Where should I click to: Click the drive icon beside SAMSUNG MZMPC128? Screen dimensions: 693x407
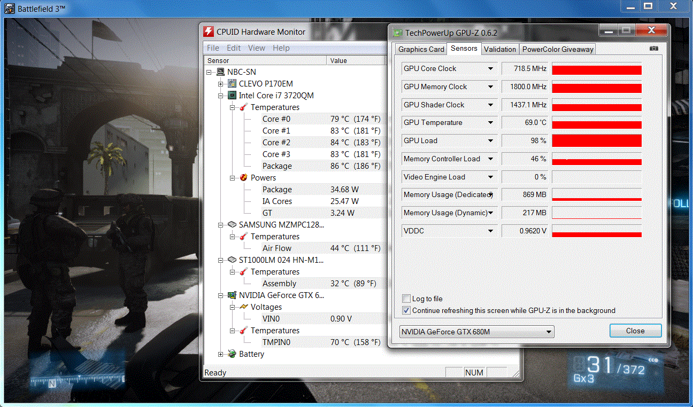(x=232, y=225)
